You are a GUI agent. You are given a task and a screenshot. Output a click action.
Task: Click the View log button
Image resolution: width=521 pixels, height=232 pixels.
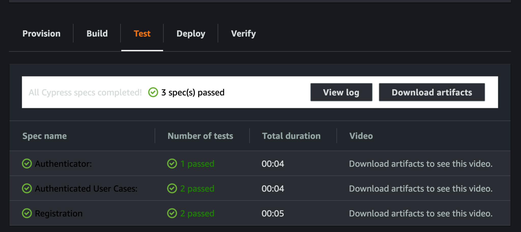point(341,92)
